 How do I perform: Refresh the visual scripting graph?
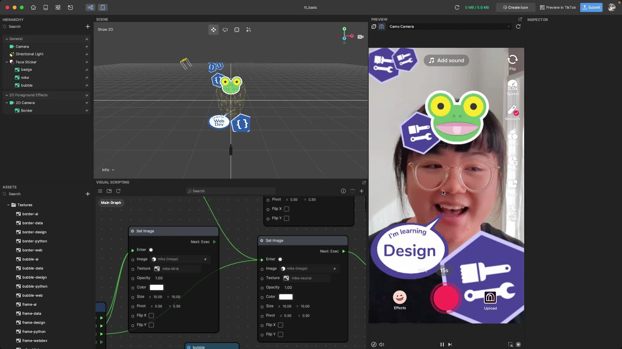click(118, 191)
